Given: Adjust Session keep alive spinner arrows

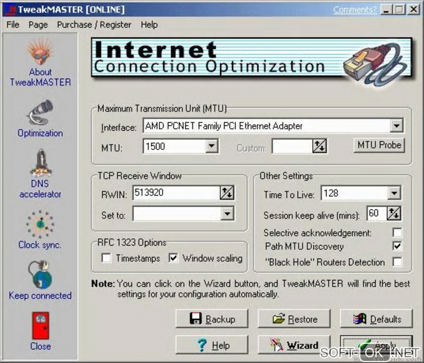Looking at the screenshot, I should coord(394,214).
